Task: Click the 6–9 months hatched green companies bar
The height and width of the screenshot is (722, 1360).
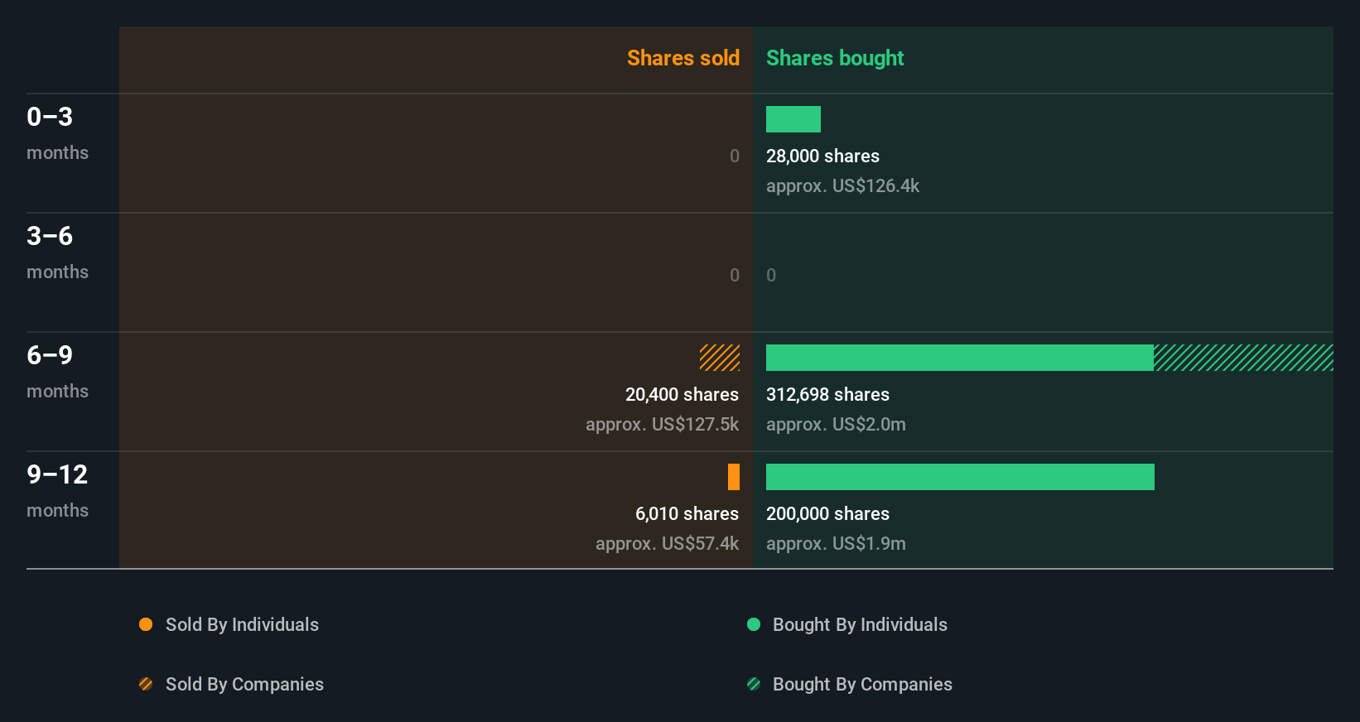Action: pyautogui.click(x=1243, y=358)
